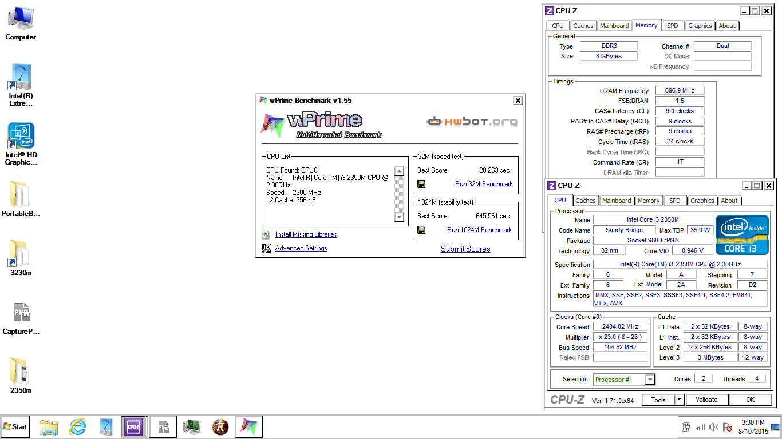Click the DRAM Frequency 696.9 MHz value
The height and width of the screenshot is (439, 782).
[680, 91]
